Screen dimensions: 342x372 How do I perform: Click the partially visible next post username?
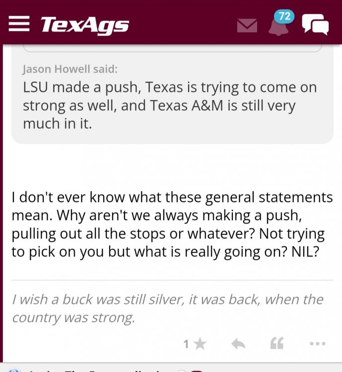click(x=79, y=370)
